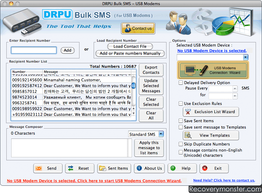This screenshot has width=262, height=193.
Task: Check Use Exclusion Rules
Action: click(181, 103)
